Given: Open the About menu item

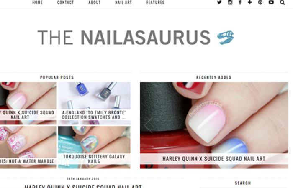Looking at the screenshot, I should click(94, 3).
